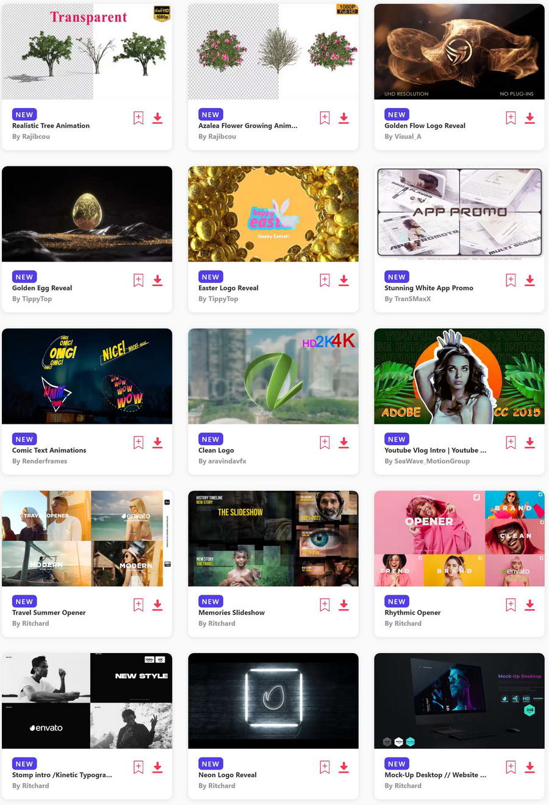Bookmark the Clean Logo template
This screenshot has width=549, height=805.
325,443
